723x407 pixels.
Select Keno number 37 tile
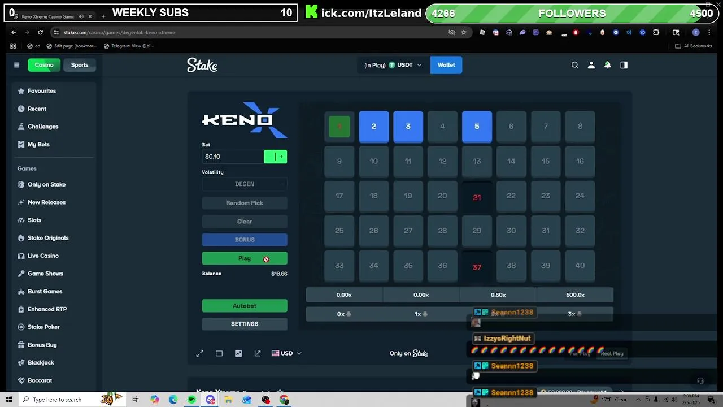477,267
